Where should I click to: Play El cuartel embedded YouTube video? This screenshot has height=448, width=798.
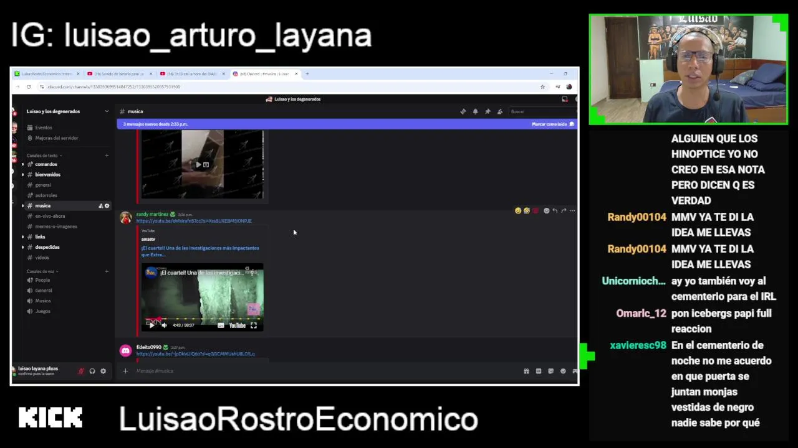151,325
